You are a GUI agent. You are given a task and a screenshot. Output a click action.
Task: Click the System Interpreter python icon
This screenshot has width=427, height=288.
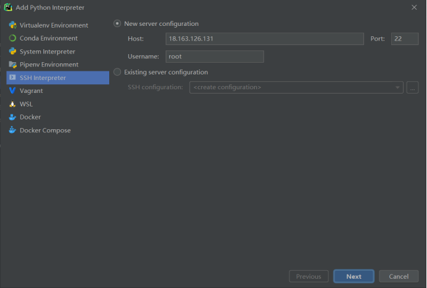(x=12, y=51)
